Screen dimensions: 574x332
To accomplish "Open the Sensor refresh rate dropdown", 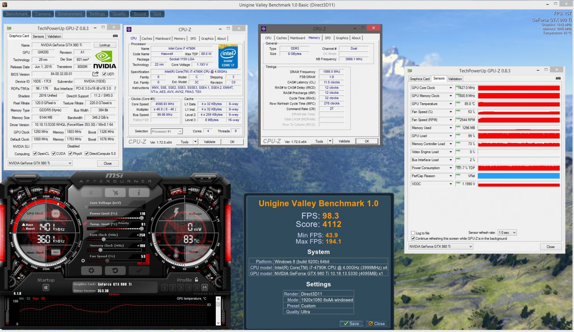I will click(507, 232).
